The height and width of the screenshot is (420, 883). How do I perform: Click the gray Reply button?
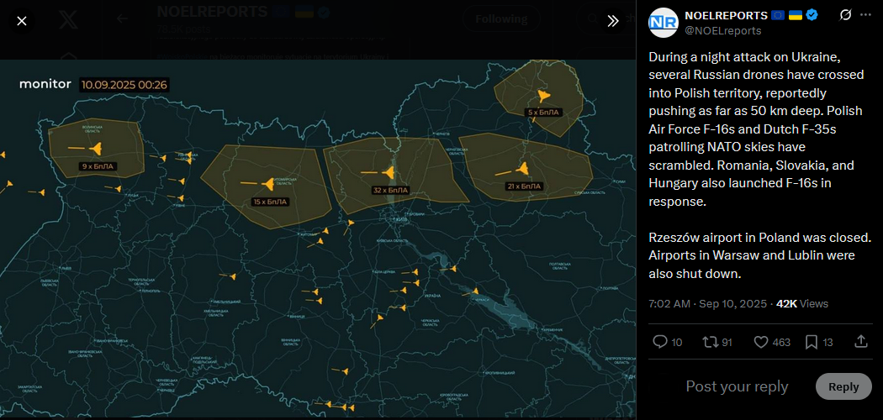pos(843,386)
